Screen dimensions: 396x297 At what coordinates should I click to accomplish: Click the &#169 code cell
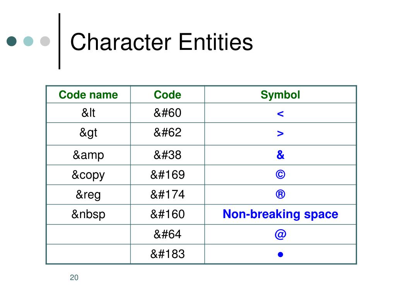(167, 175)
